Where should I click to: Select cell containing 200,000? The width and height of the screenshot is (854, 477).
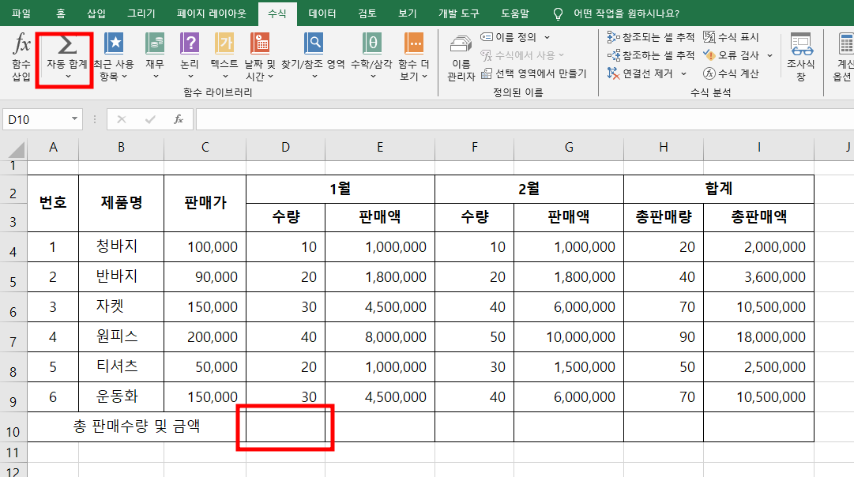coord(205,337)
